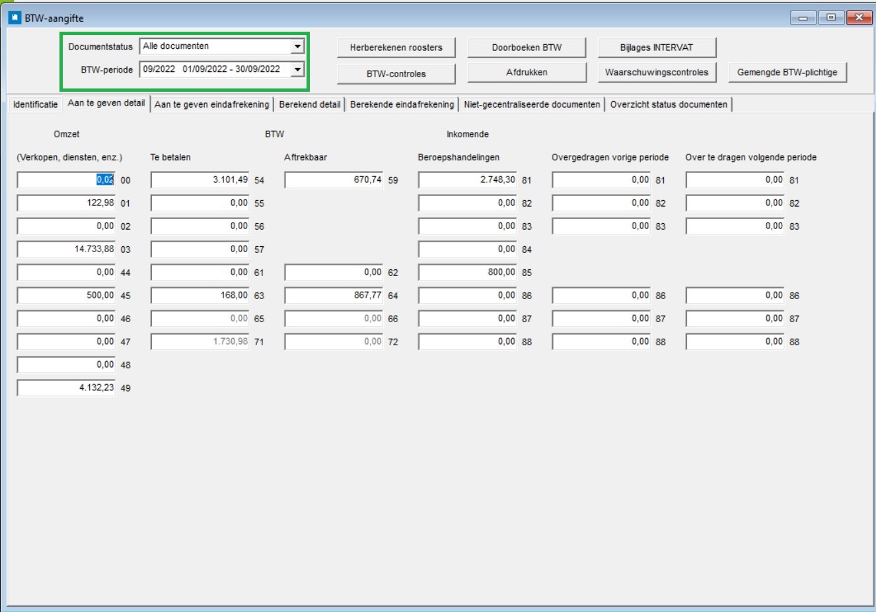Click the Te betalen field for rooster 55
Viewport: 876px width, 612px height.
200,203
